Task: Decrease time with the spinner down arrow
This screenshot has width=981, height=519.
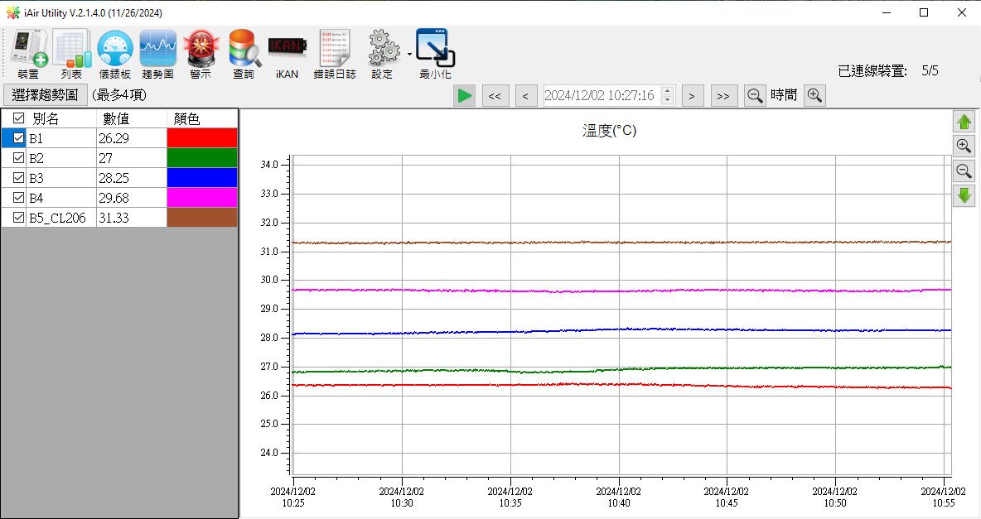Action: (x=668, y=100)
